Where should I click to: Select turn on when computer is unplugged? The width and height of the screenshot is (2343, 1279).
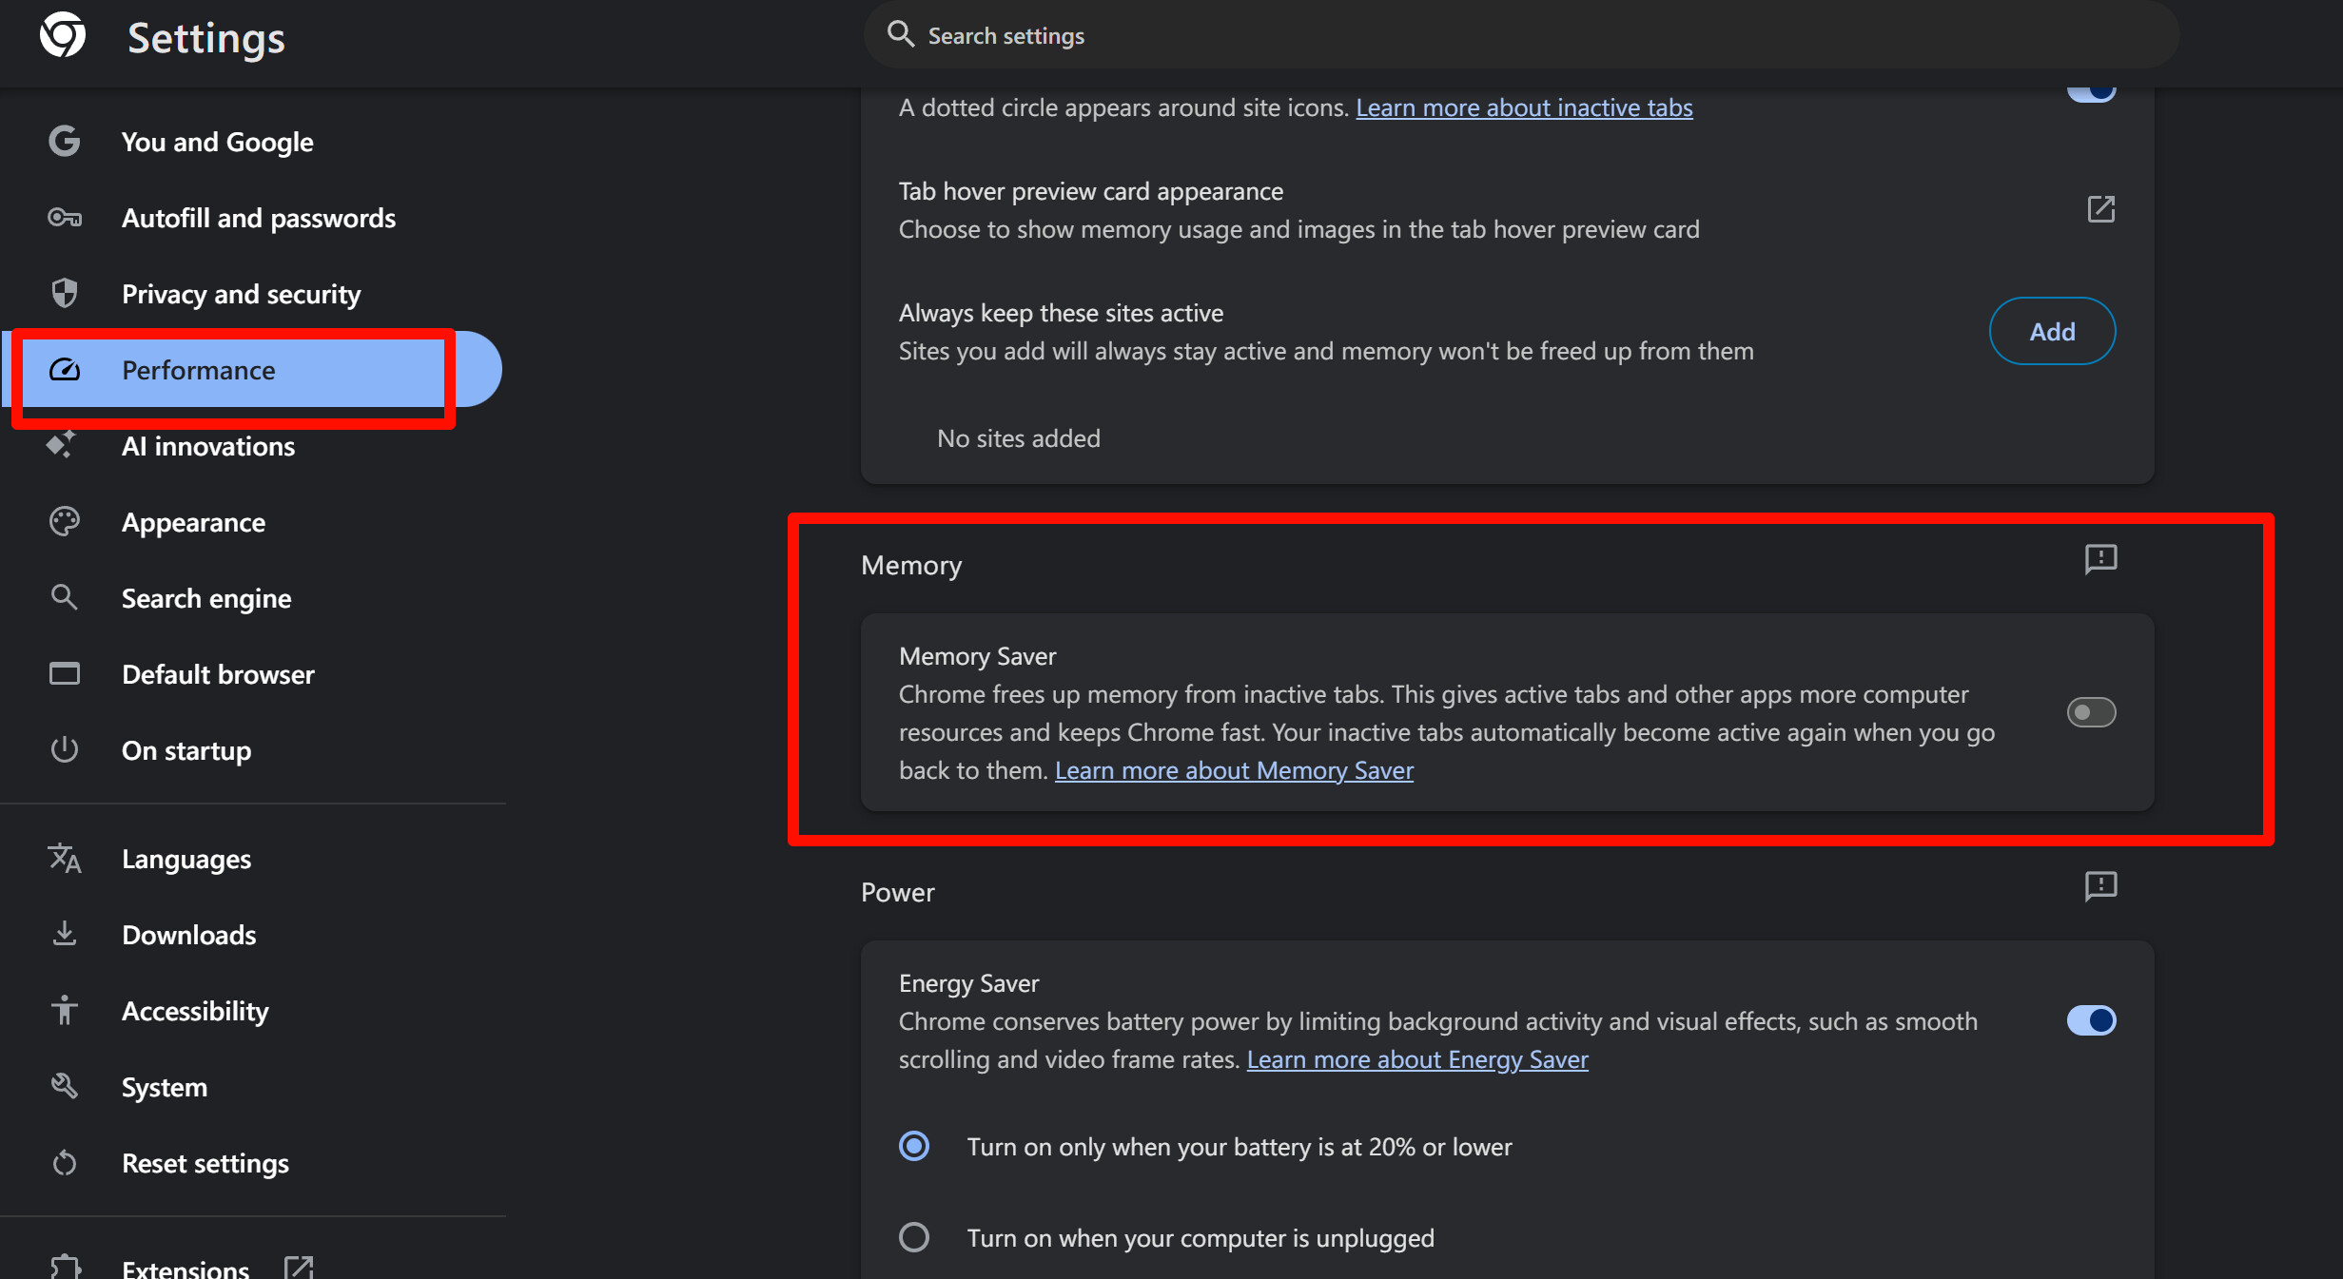914,1237
